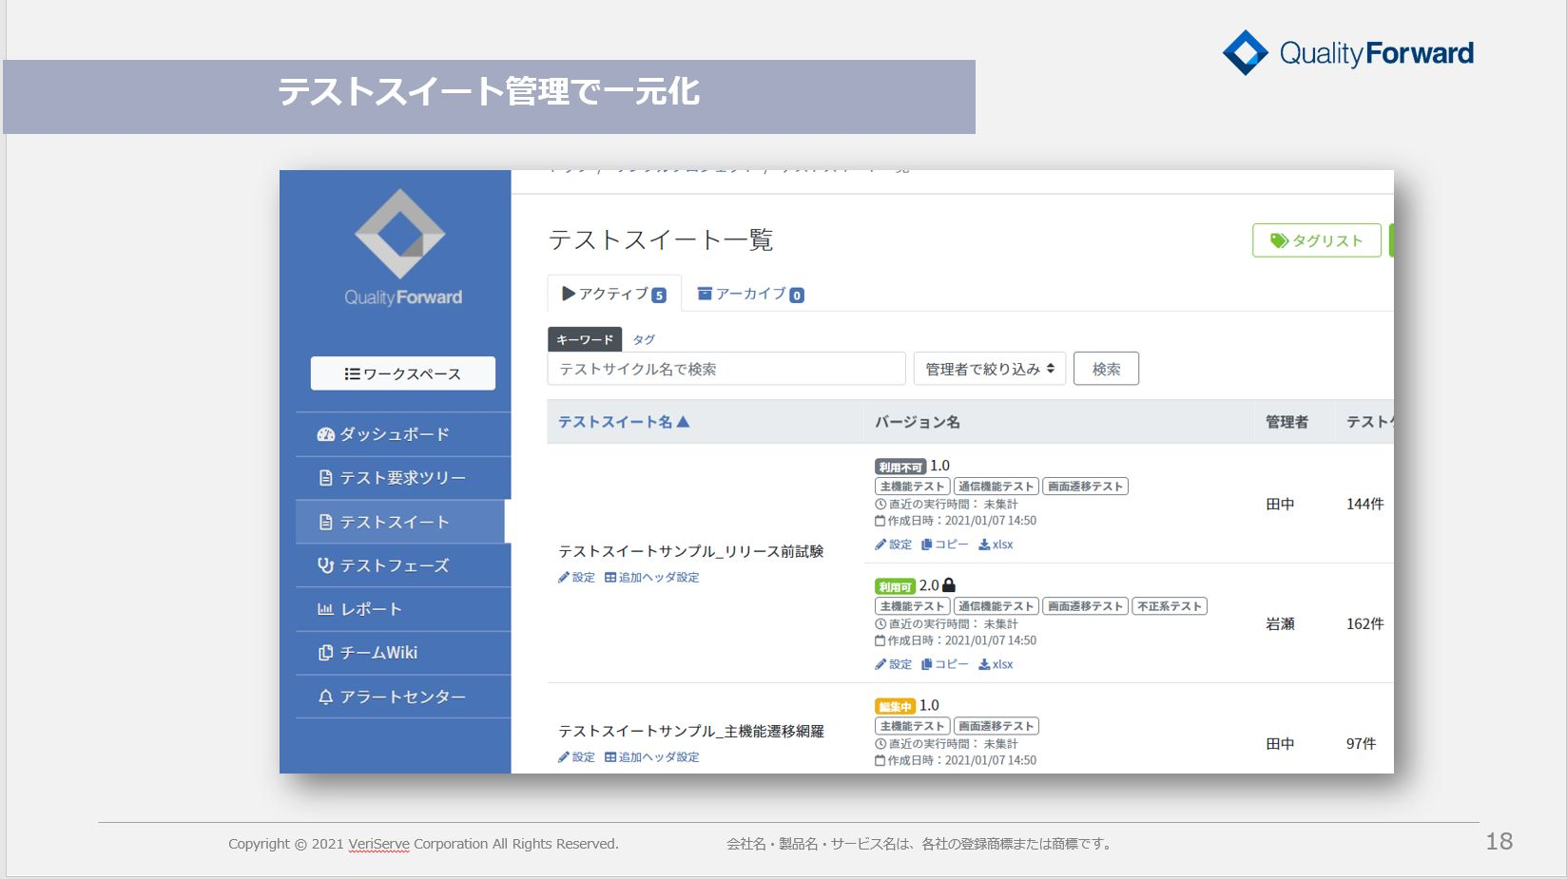Click コピー link for 利用不可 version 1.0
1567x879 pixels.
coord(944,545)
